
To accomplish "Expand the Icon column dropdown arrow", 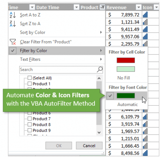I will point(156,7).
